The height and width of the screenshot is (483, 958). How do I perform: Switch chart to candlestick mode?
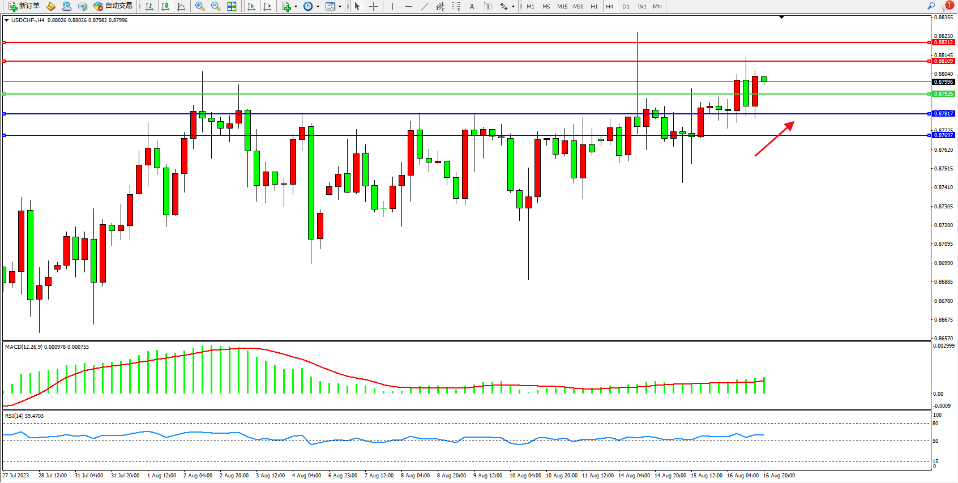coord(165,6)
